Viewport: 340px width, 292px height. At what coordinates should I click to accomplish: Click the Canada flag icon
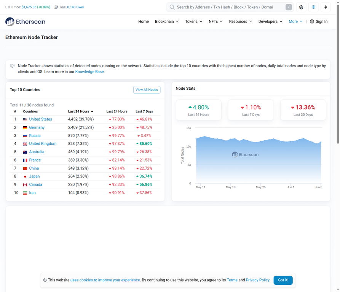click(x=25, y=185)
